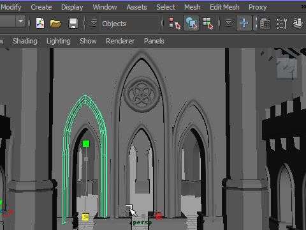
Task: Toggle the tool settings list icon
Action: click(282, 24)
